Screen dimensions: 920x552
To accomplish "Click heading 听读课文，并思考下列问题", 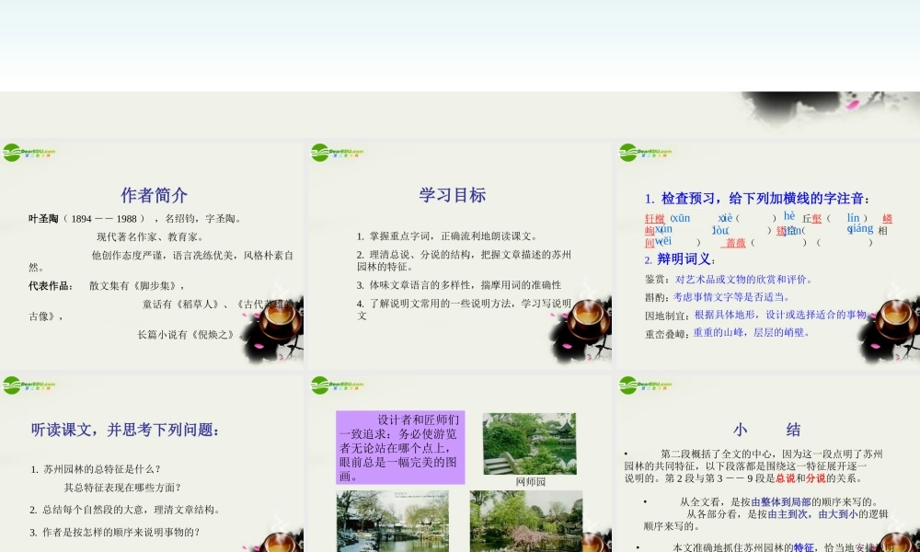I will (x=125, y=430).
